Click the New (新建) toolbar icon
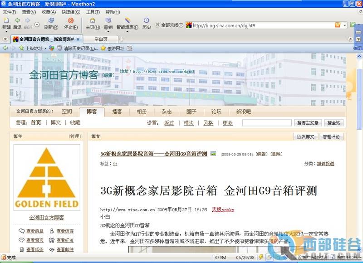Screen dimensions: 363x263 pos(6,20)
